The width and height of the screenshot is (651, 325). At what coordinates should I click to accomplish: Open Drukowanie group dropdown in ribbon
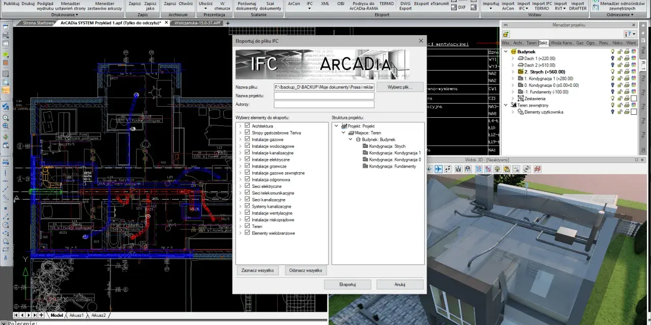coord(65,15)
